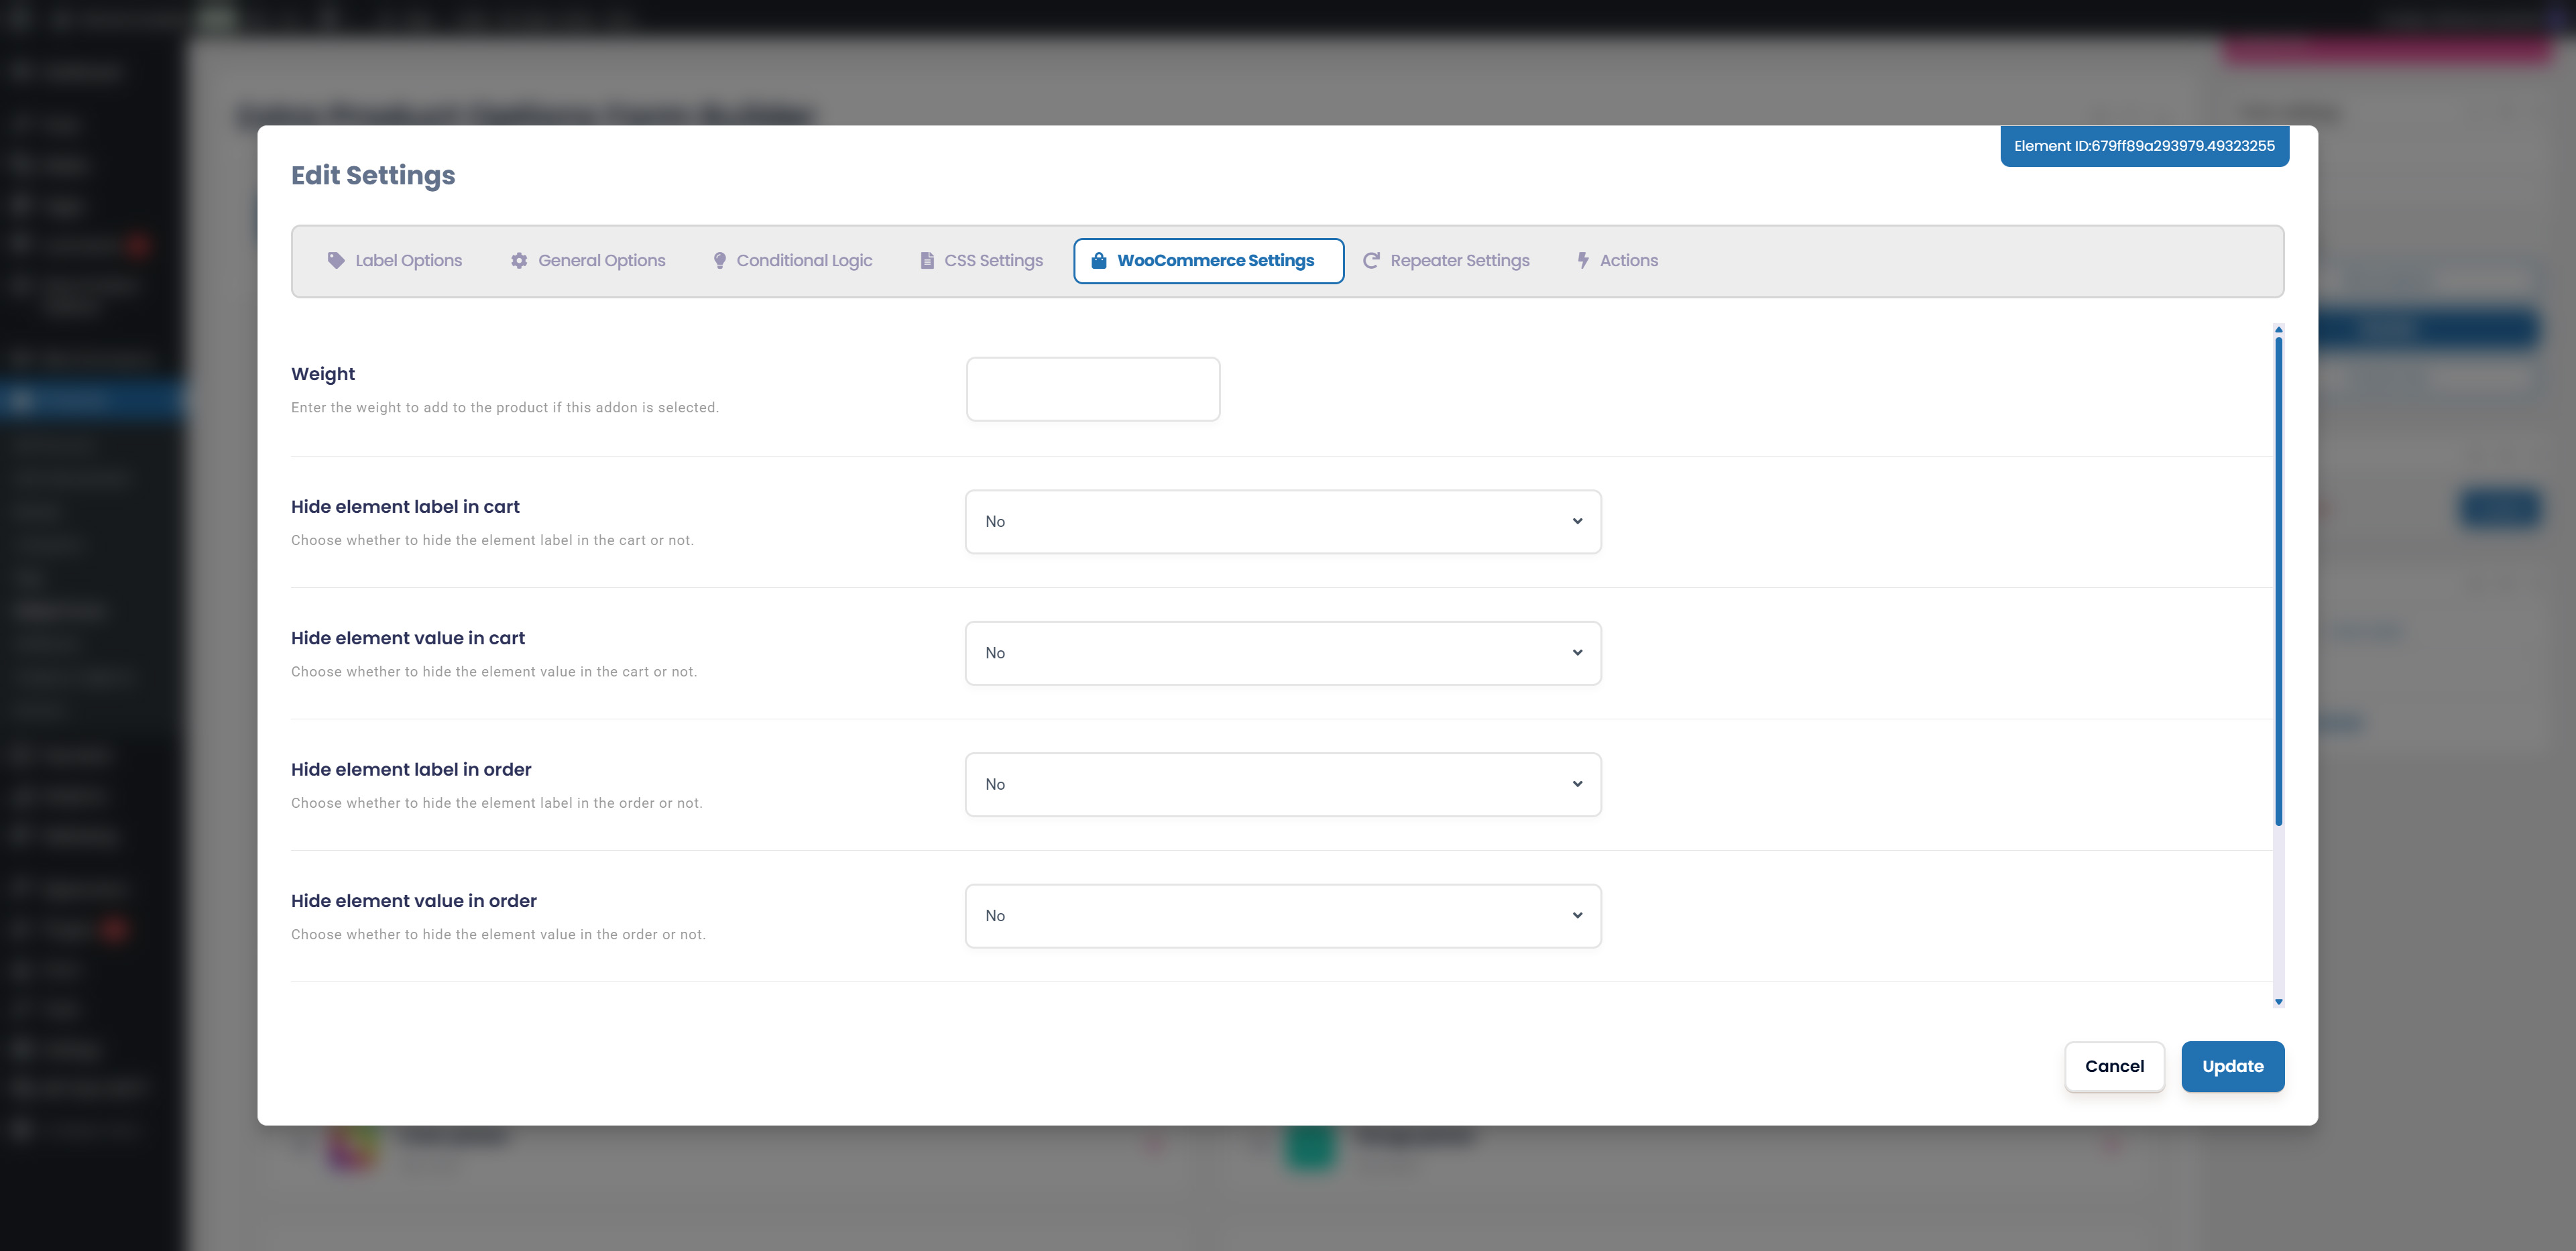
Task: Click the document icon beside CSS Settings
Action: pyautogui.click(x=927, y=260)
